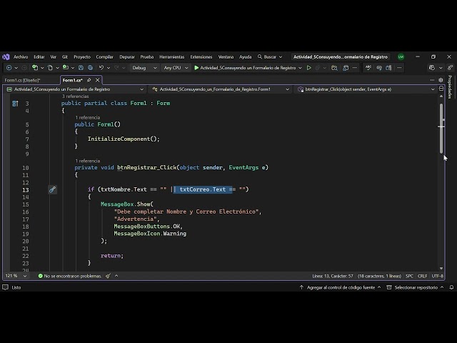Viewport: 457px width, 343px height.
Task: Click the Open File toolbar icon
Action: pos(66,68)
